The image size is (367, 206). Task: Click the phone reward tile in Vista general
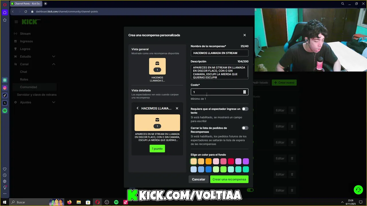click(x=157, y=66)
